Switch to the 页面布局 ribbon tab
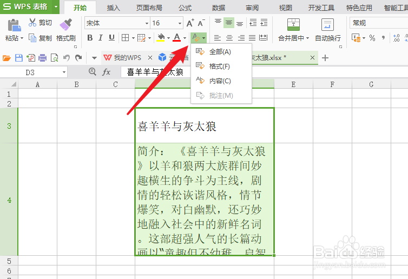Screen dimensions: 408x279 coord(149,8)
